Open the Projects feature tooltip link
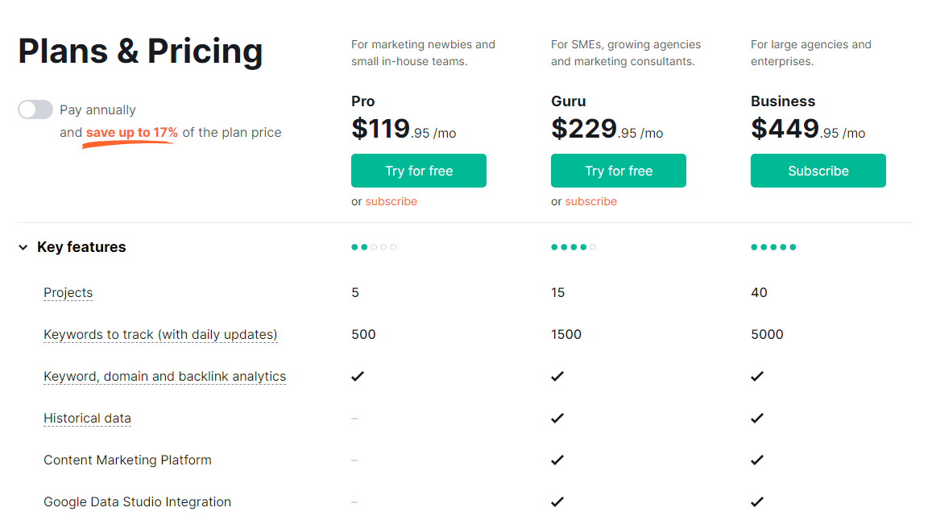This screenshot has height=524, width=932. click(x=68, y=292)
